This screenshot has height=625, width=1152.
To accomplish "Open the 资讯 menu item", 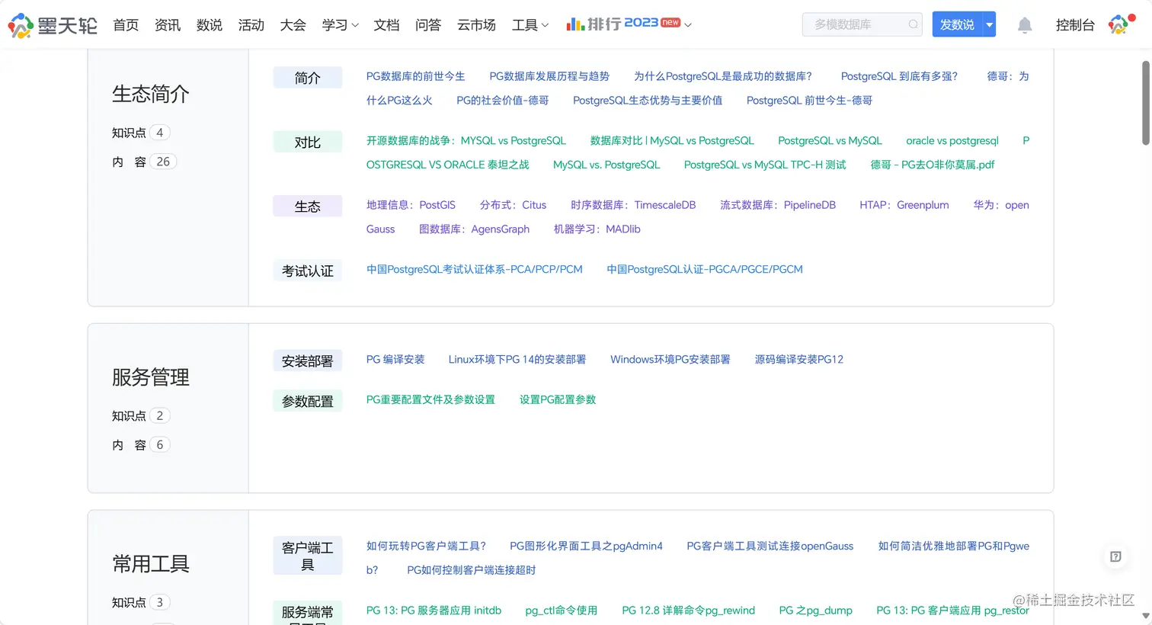I will [168, 25].
